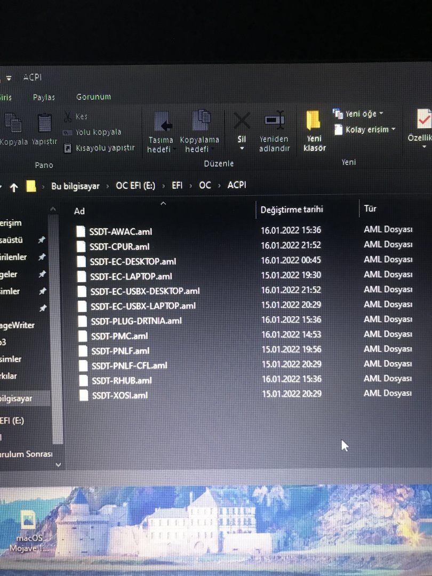The height and width of the screenshot is (576, 432).
Task: Select file SSDT-EC-DESKTOP.aml
Action: [x=133, y=261]
